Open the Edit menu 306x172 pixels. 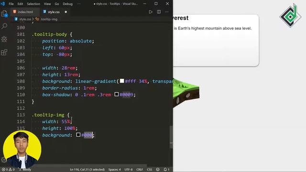(20, 4)
